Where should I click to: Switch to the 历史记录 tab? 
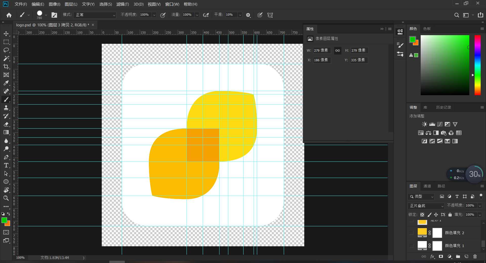point(443,107)
